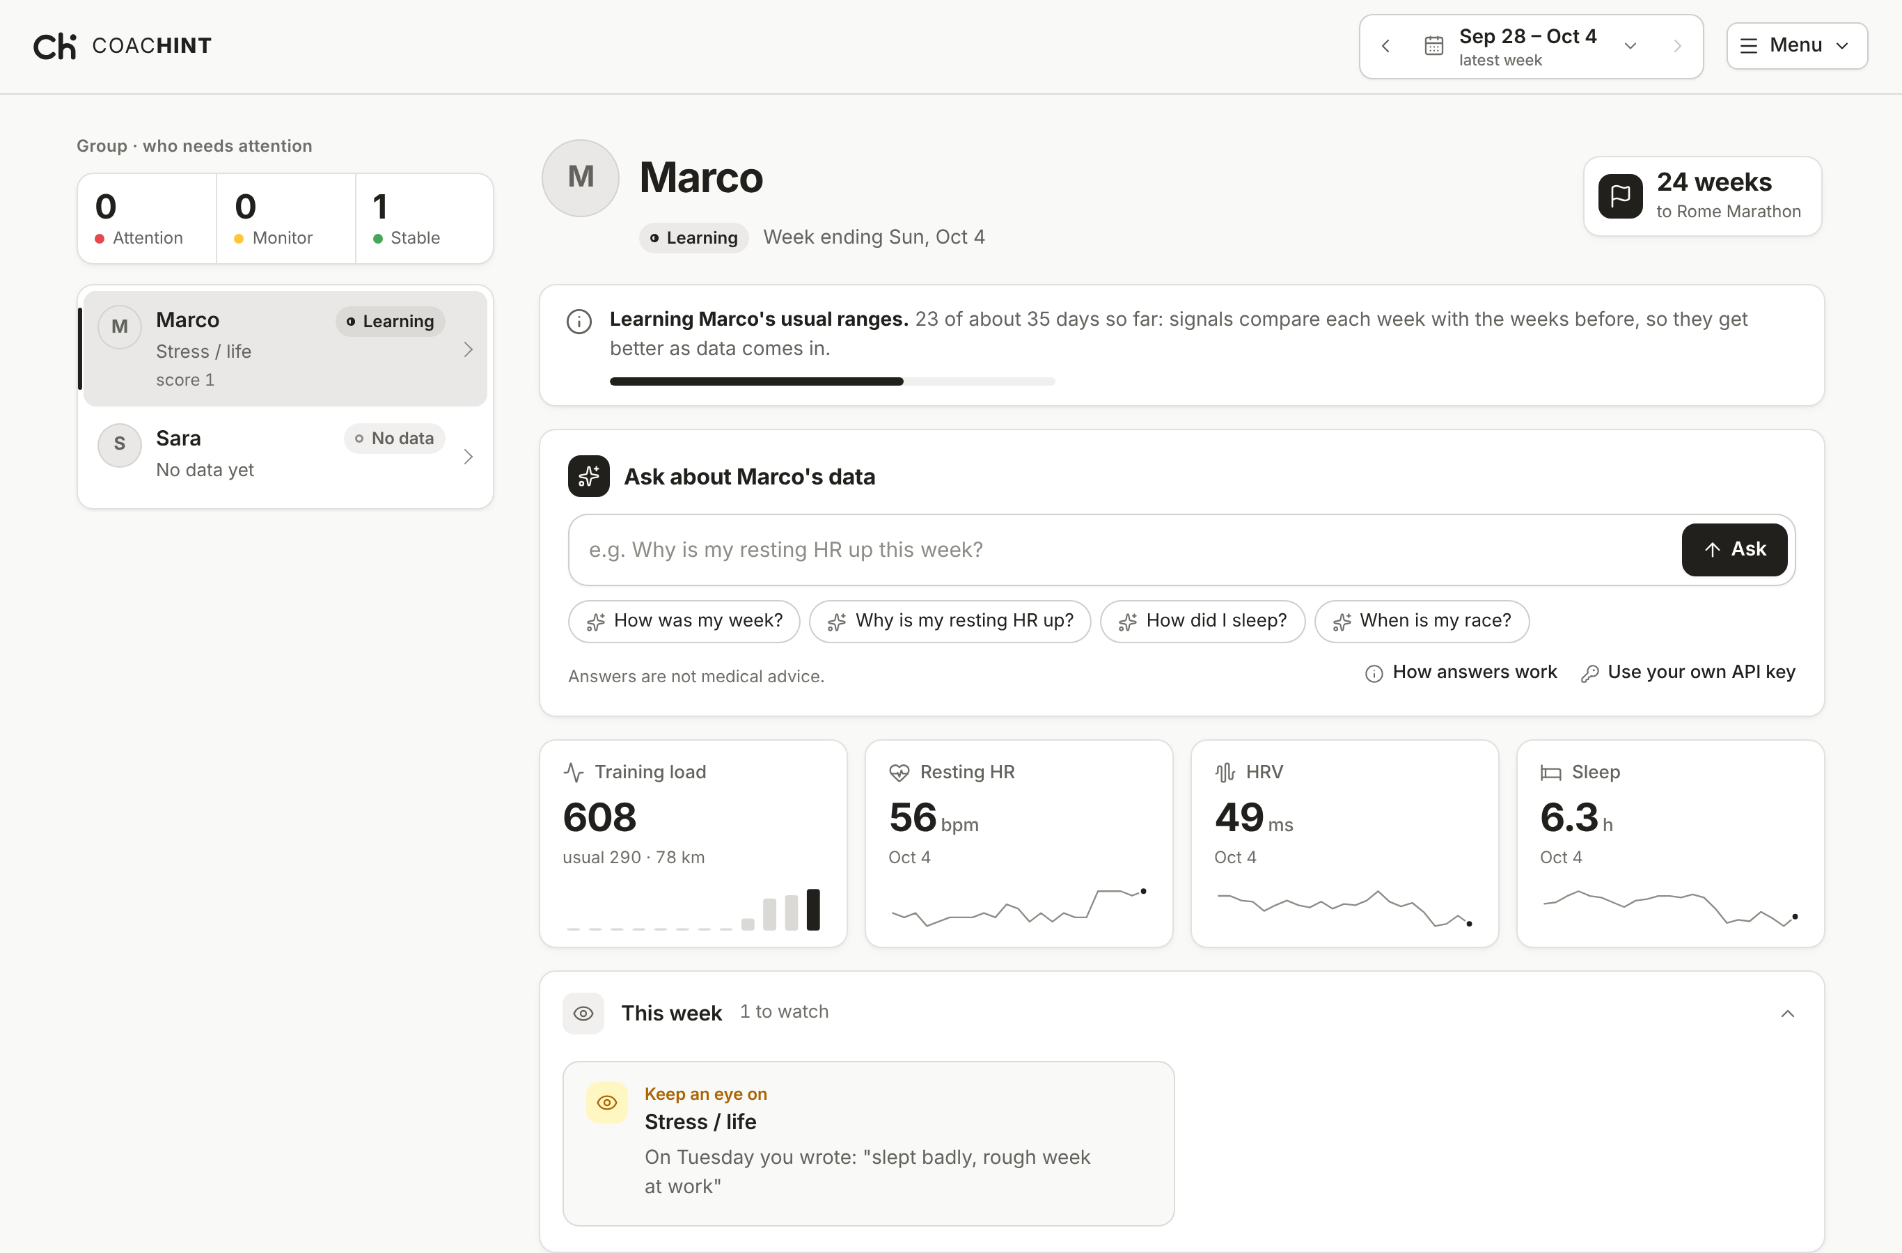Open 'Use your own API key' link
Image resolution: width=1902 pixels, height=1253 pixels.
pos(1688,672)
